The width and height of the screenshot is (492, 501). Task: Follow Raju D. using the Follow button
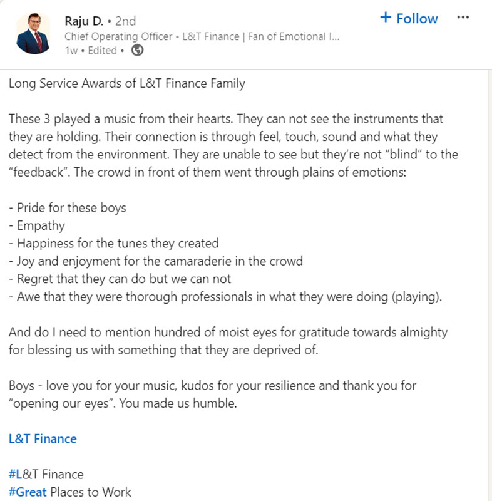pos(409,18)
